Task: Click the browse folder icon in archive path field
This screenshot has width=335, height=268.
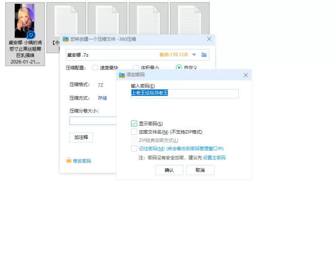Action: 204,55
